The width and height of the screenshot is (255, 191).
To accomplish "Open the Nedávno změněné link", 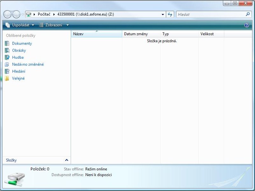I will (x=28, y=64).
